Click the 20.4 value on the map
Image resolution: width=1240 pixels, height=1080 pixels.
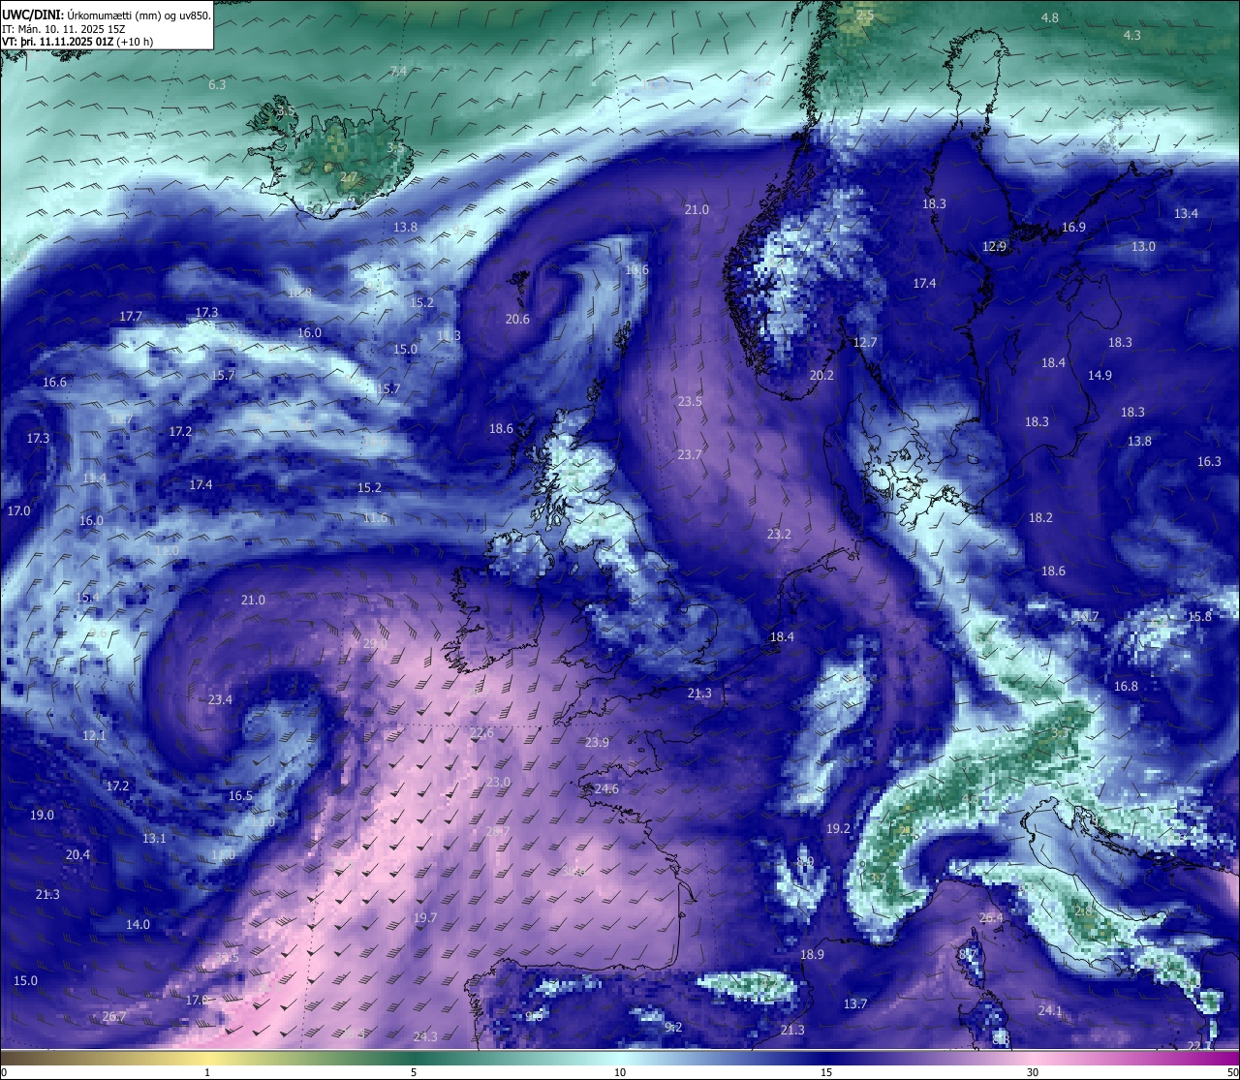point(77,854)
